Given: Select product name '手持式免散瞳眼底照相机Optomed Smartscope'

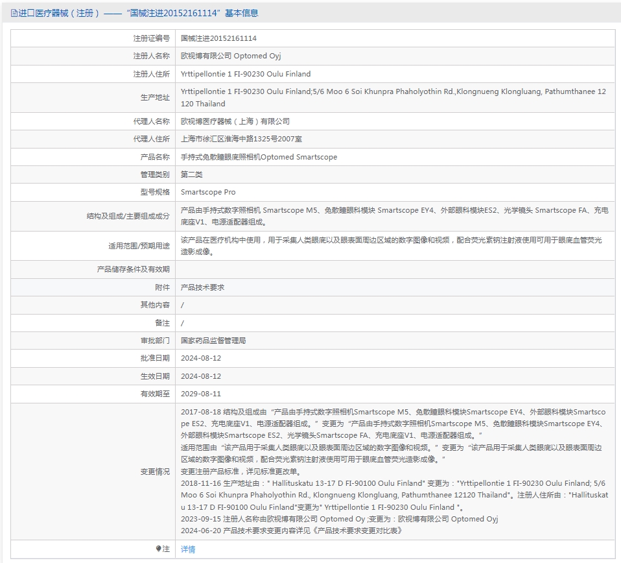Looking at the screenshot, I should pos(259,157).
